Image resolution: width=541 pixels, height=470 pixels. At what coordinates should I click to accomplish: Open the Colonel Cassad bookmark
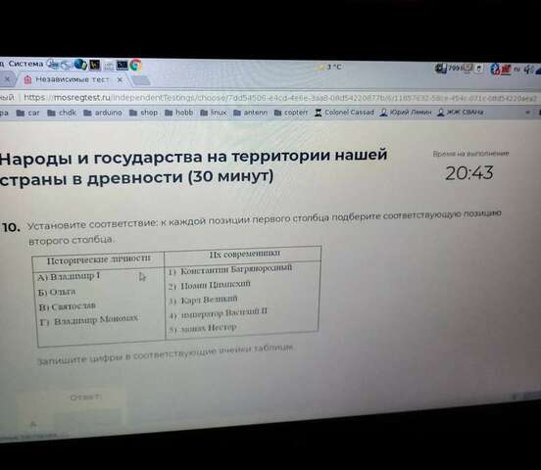(344, 113)
